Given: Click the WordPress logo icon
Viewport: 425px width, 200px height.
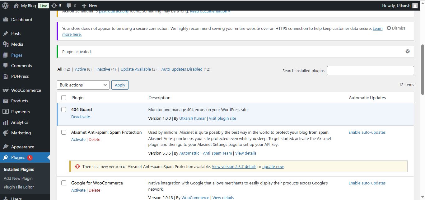Looking at the screenshot, I should point(5,6).
